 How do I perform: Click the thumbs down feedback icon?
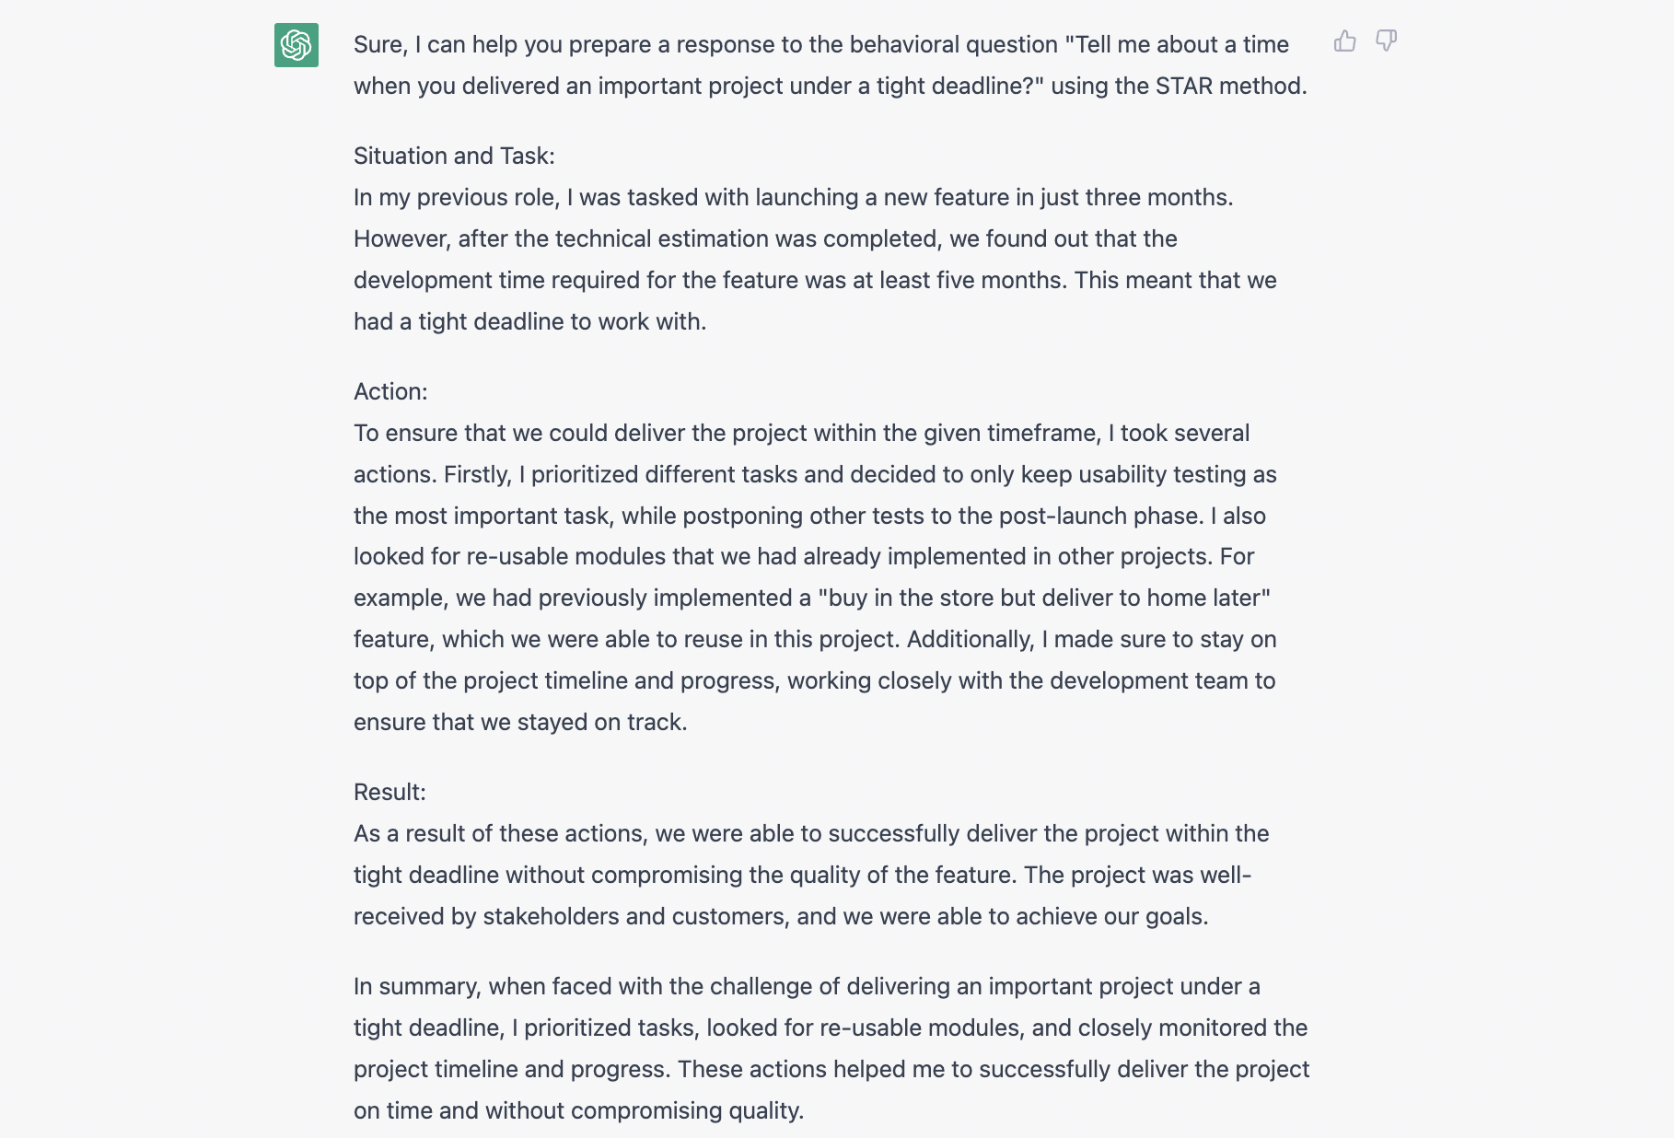[1386, 41]
